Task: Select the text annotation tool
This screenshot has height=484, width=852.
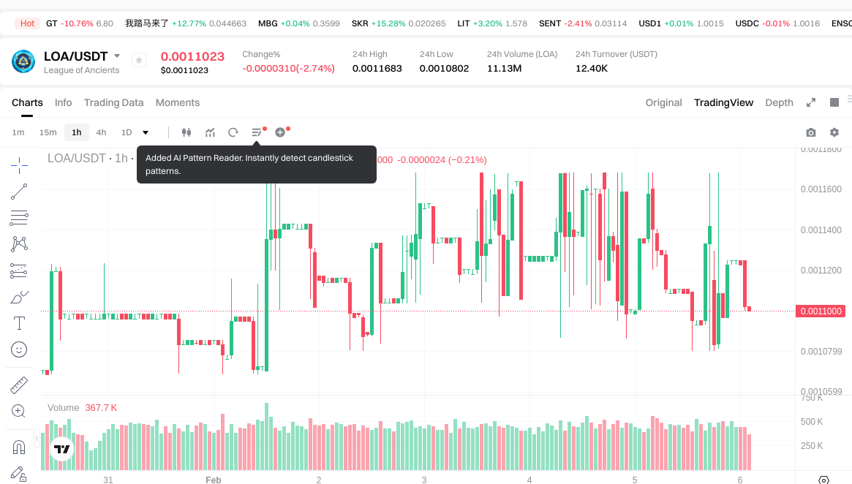Action: [x=19, y=323]
